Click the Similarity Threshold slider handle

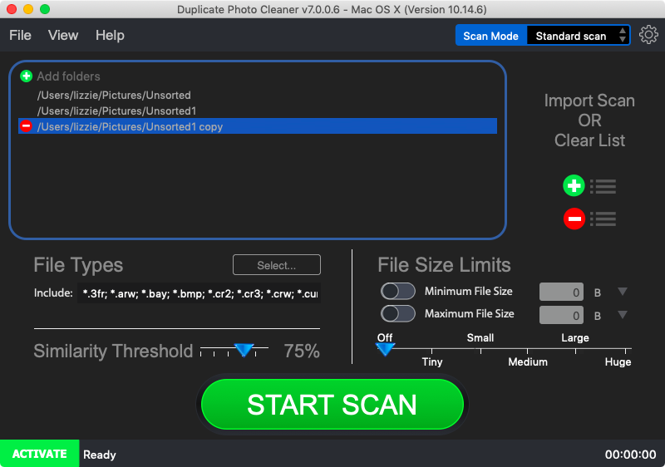(244, 350)
